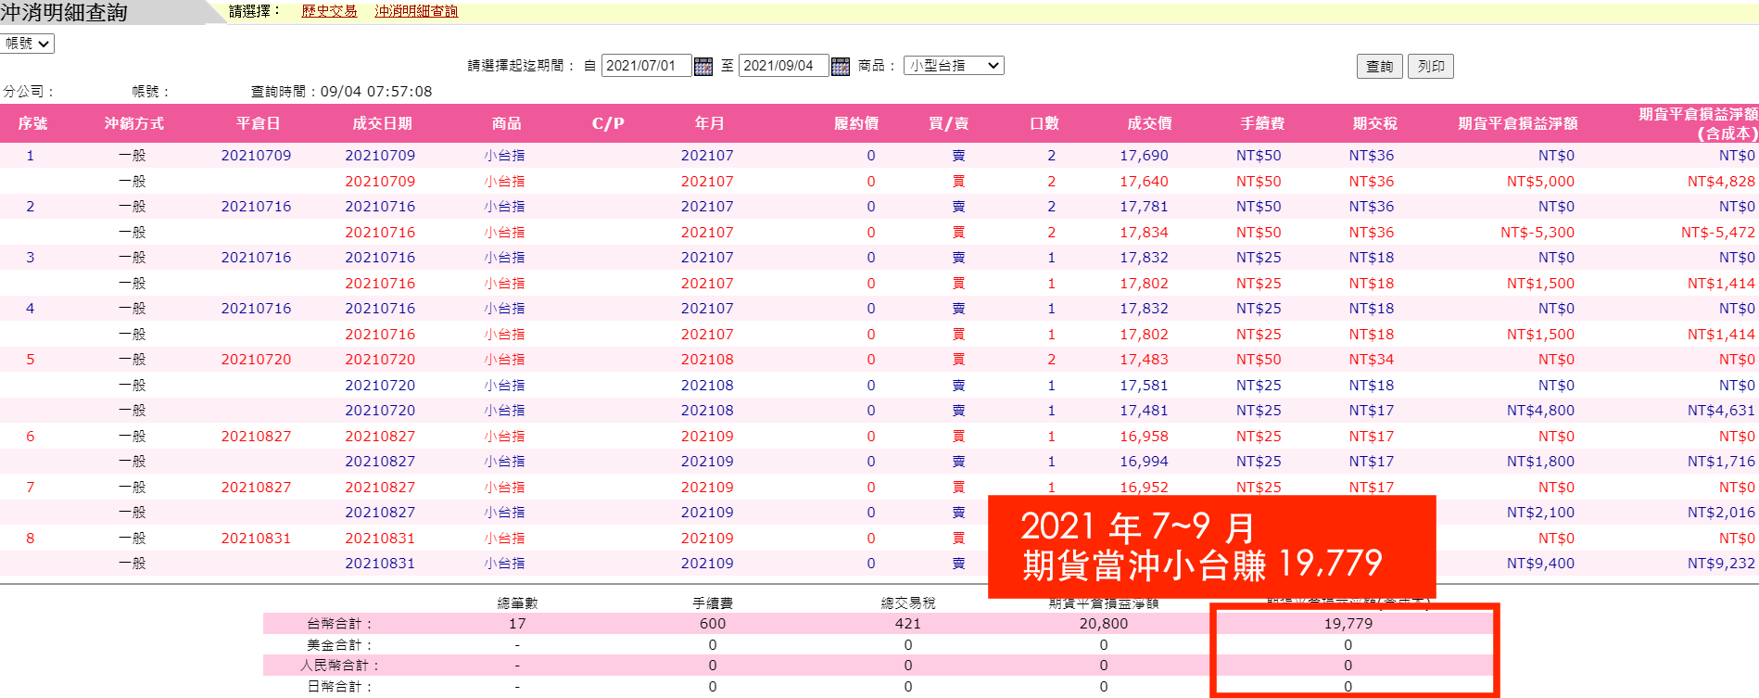The width and height of the screenshot is (1759, 698).
Task: Select 成交價 17,581 cell
Action: [x=1144, y=386]
